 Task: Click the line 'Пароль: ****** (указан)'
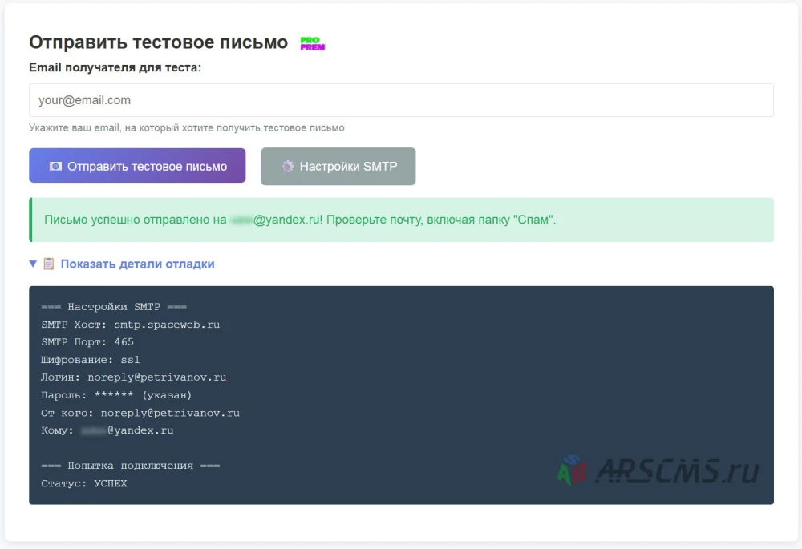pos(116,395)
